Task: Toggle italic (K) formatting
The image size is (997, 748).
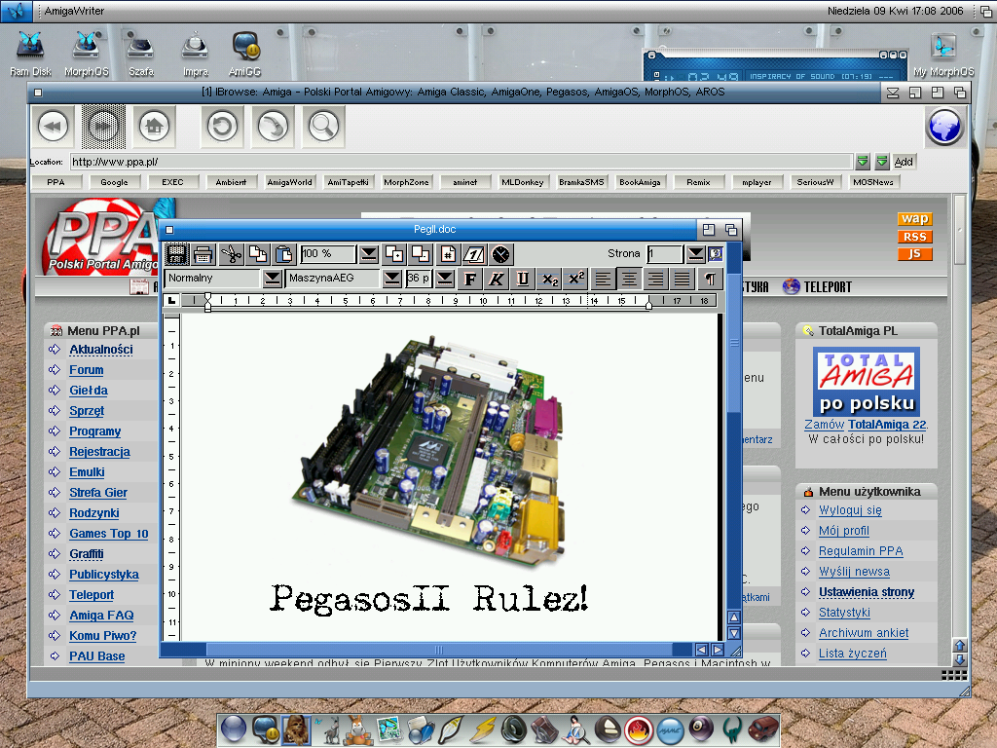Action: click(x=496, y=279)
